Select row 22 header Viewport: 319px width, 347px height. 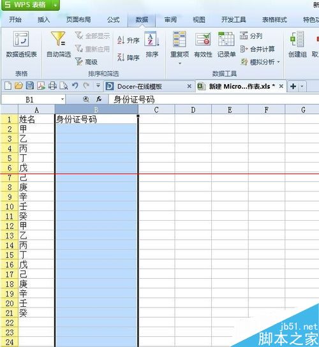10,323
